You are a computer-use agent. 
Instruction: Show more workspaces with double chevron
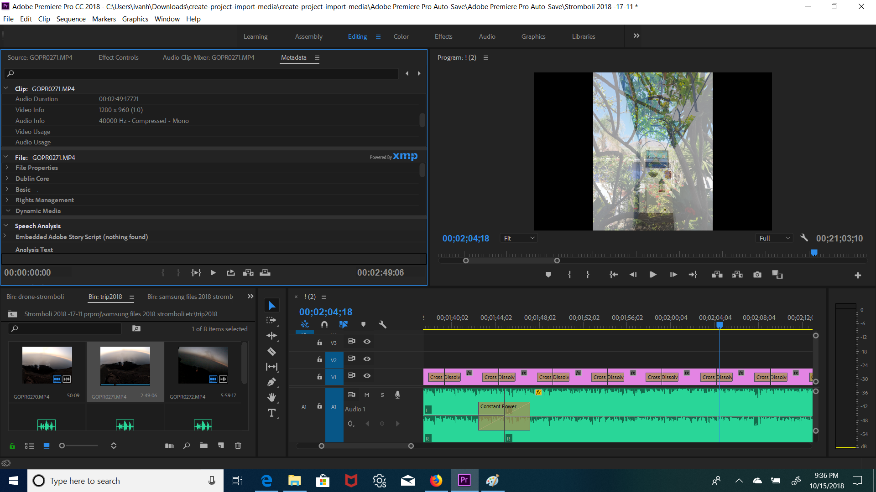(636, 36)
